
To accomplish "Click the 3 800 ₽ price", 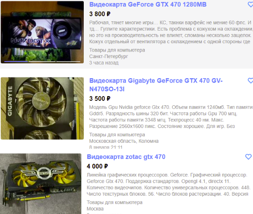I will coord(100,14).
